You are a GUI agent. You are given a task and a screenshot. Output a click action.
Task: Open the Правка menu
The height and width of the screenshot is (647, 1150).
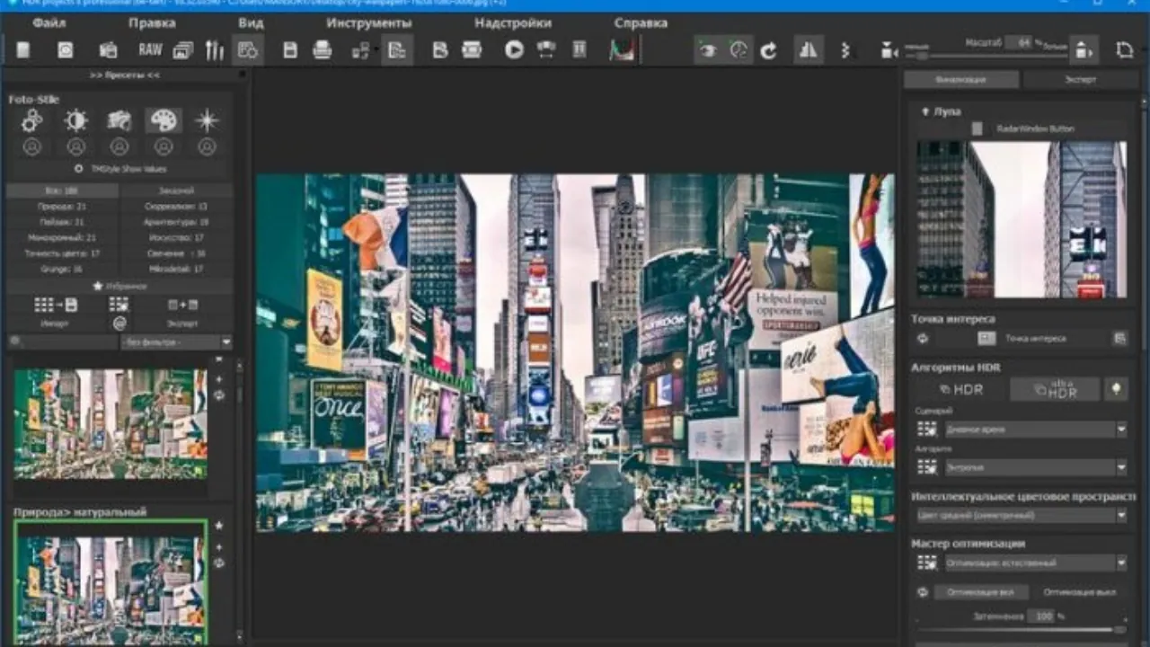[x=152, y=22]
